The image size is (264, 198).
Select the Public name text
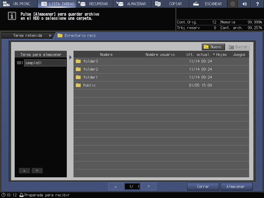[89, 85]
